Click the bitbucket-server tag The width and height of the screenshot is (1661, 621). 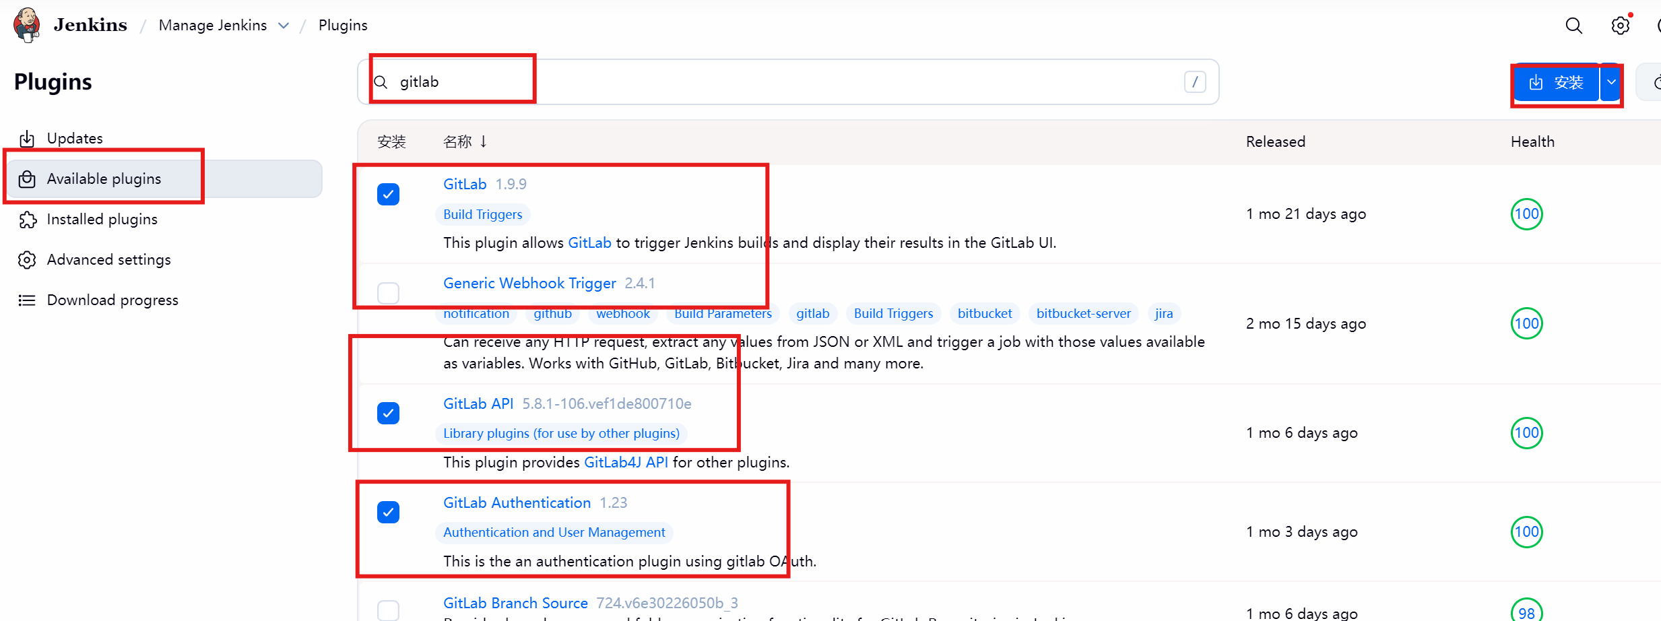coord(1083,313)
